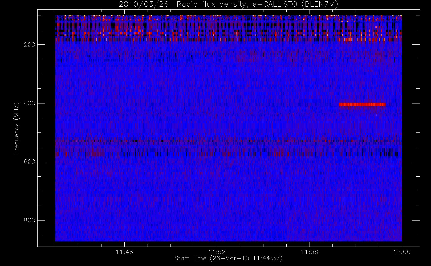Click the 'Frequency (MHZ)' y-axis label

pos(17,128)
